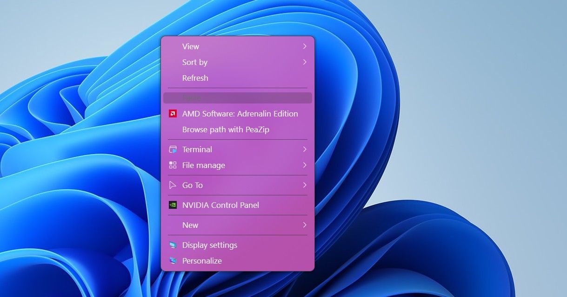This screenshot has height=297, width=567.
Task: Open the Sort by menu entry
Action: point(238,62)
